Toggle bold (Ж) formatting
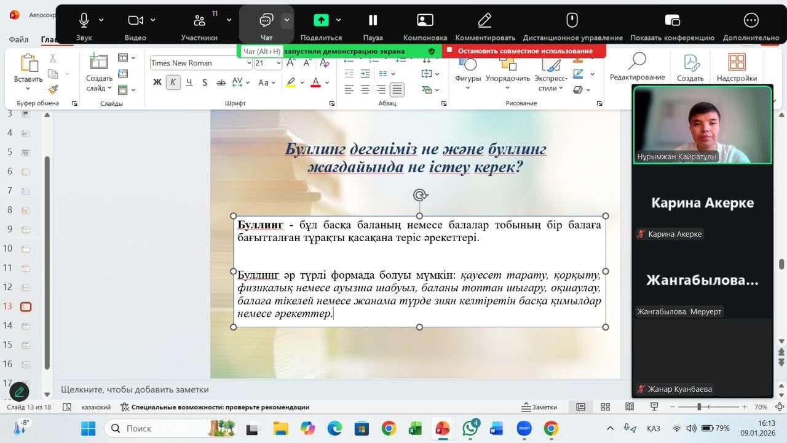Viewport: 787px width, 443px height. pyautogui.click(x=157, y=82)
